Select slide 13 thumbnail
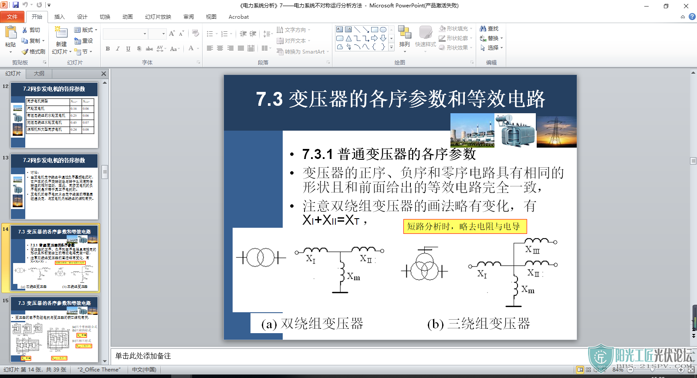This screenshot has width=697, height=378. click(x=54, y=186)
